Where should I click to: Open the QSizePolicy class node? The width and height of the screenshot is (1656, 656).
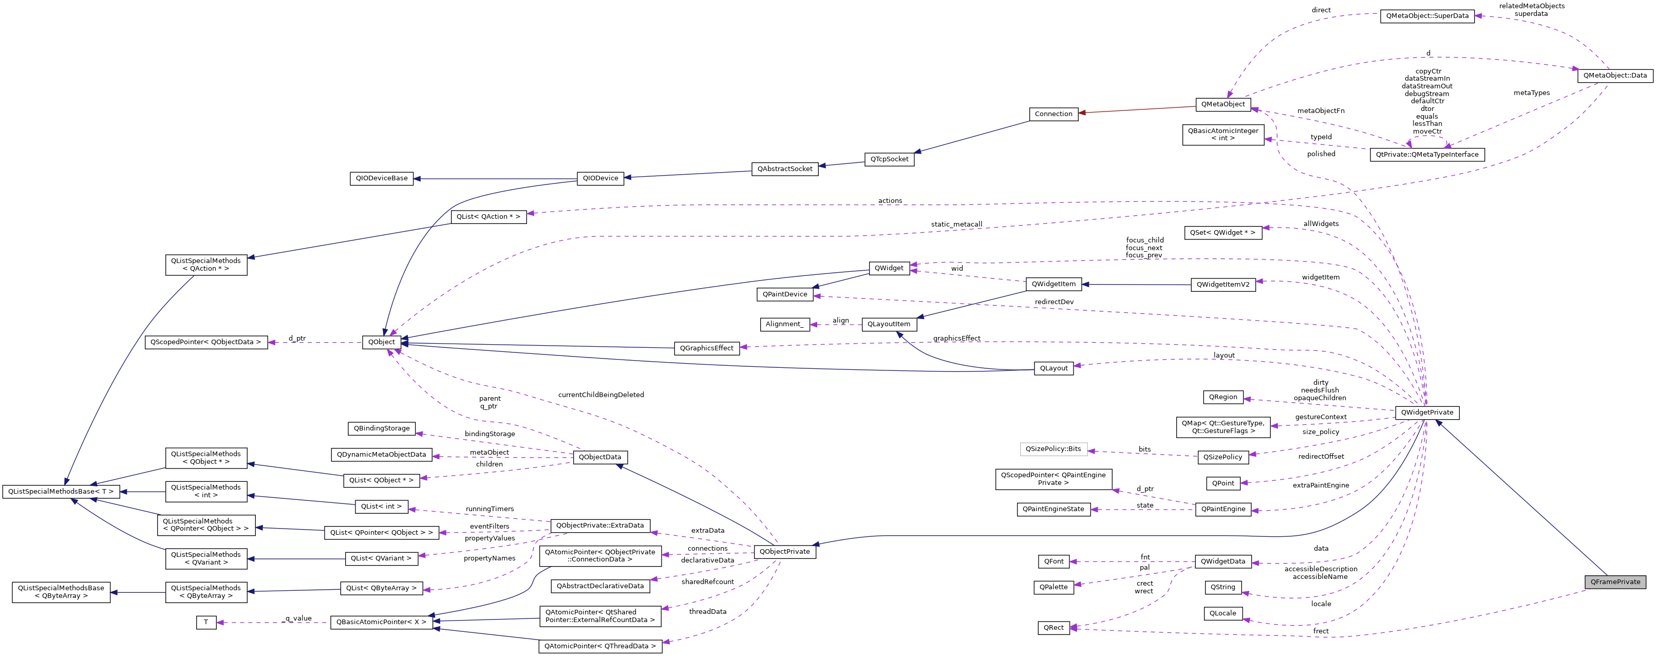click(1222, 457)
